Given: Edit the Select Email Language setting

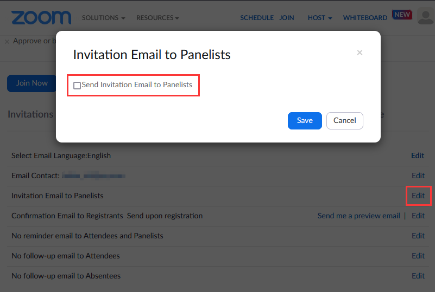Looking at the screenshot, I should pos(418,155).
